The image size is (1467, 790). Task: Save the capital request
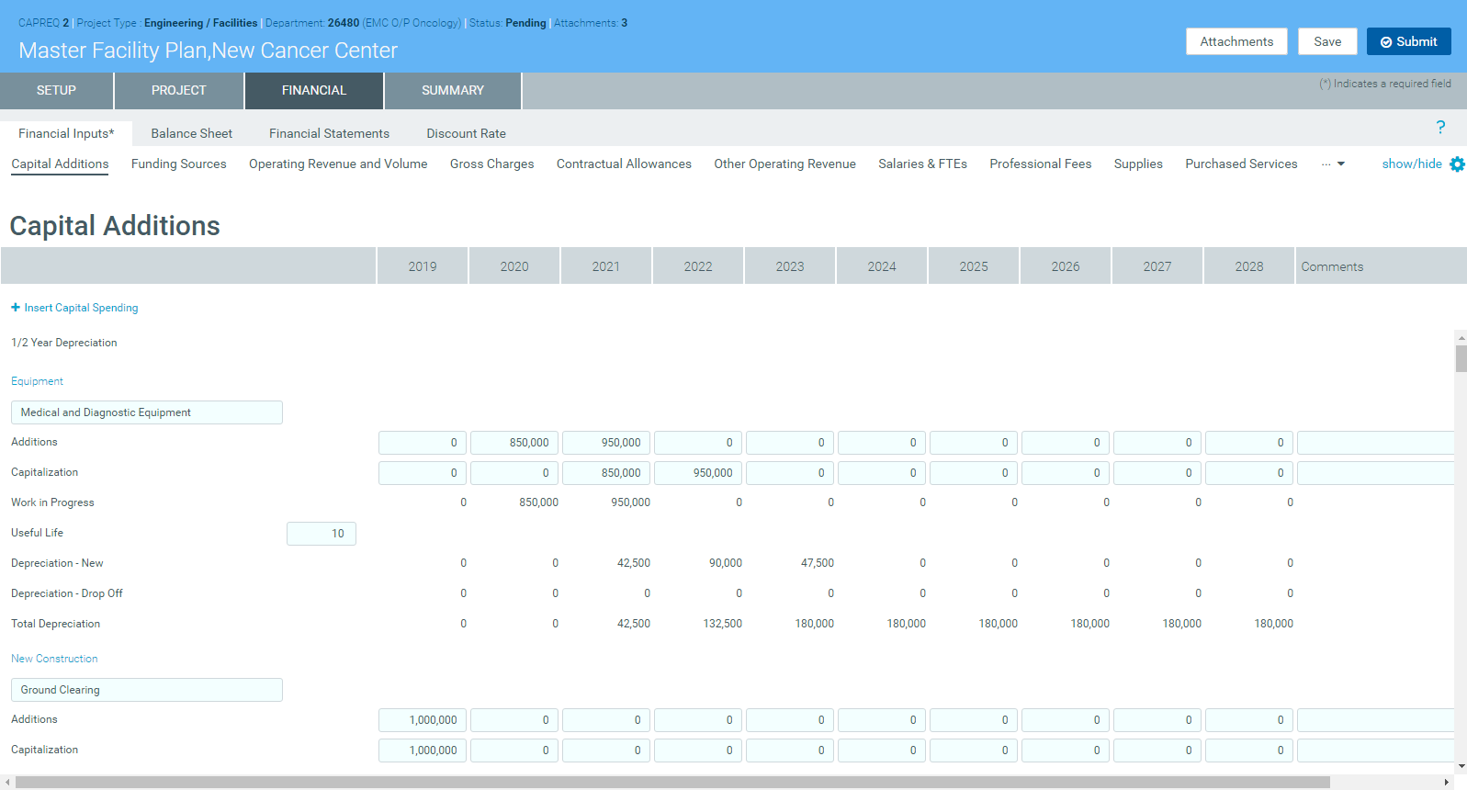(x=1326, y=41)
